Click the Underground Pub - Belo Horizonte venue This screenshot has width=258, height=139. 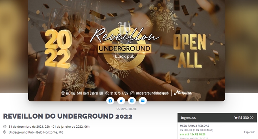coord(36,132)
